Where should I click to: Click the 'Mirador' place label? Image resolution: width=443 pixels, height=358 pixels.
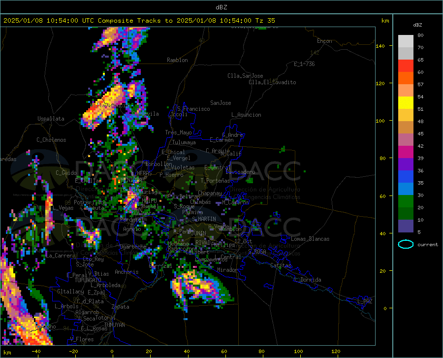point(227,270)
